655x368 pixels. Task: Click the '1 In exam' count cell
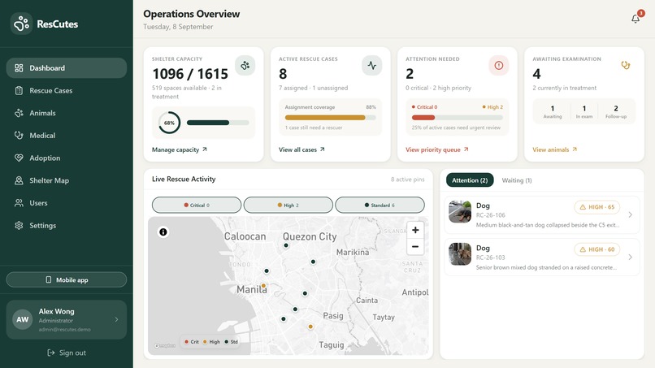point(584,111)
